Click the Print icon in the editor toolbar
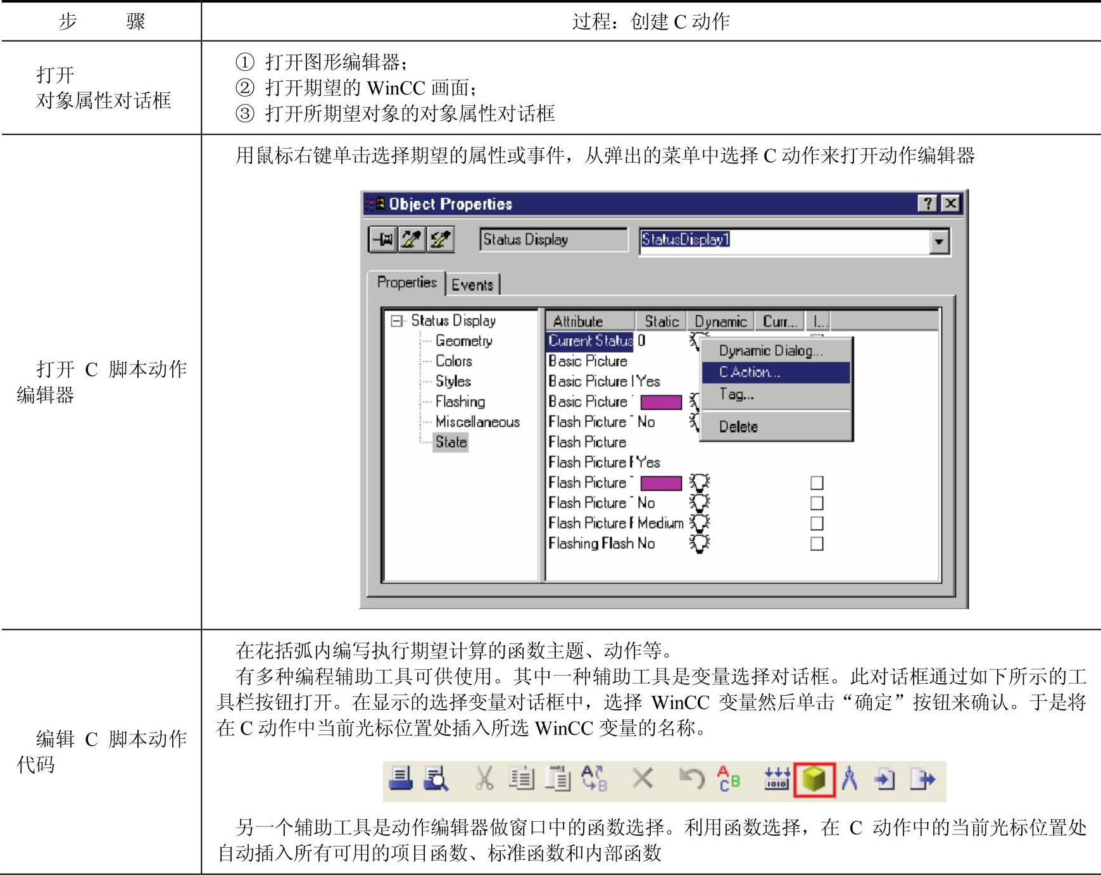This screenshot has height=875, width=1101. click(x=401, y=779)
